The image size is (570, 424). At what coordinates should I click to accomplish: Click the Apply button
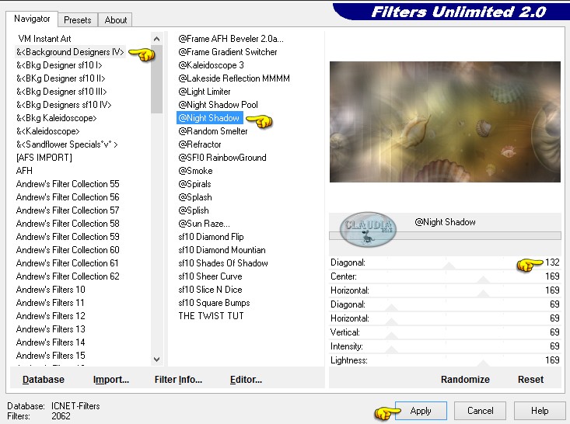pyautogui.click(x=421, y=411)
